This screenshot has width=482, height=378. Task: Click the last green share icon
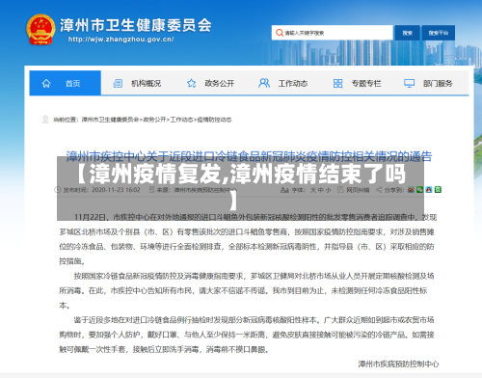(x=438, y=190)
